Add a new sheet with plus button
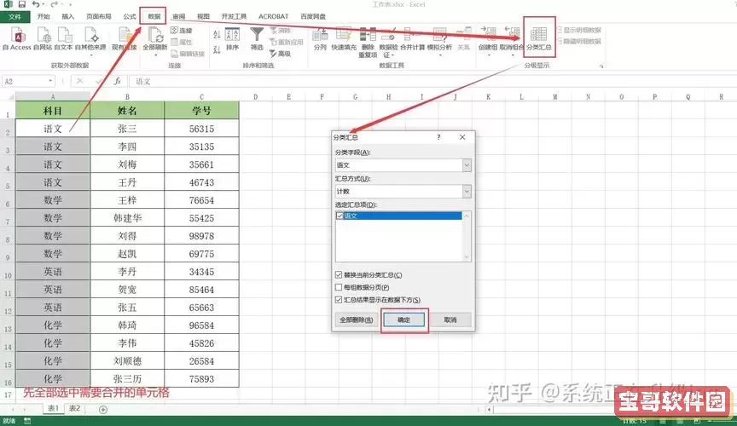Image resolution: width=737 pixels, height=426 pixels. pos(103,410)
